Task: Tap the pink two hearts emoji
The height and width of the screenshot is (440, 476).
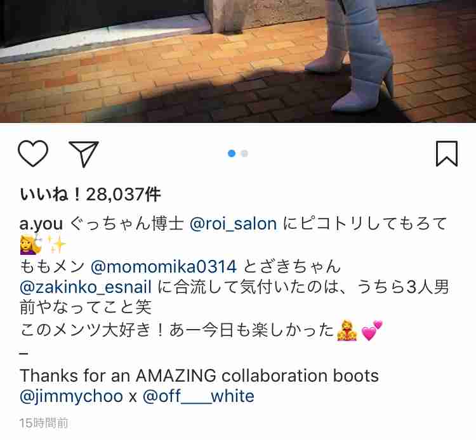Action: point(372,330)
